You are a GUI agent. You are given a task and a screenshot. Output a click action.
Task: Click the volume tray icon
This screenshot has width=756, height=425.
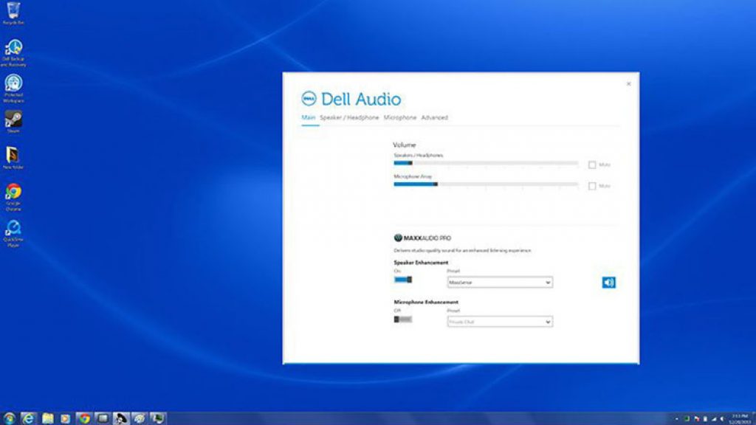pyautogui.click(x=722, y=419)
